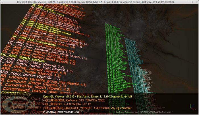The height and width of the screenshot is (115, 199).
Task: Click the copy_image (OpenGL 4.3) line
Action: pyautogui.click(x=31, y=73)
